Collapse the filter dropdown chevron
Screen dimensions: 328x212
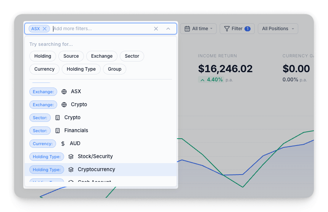tap(168, 29)
